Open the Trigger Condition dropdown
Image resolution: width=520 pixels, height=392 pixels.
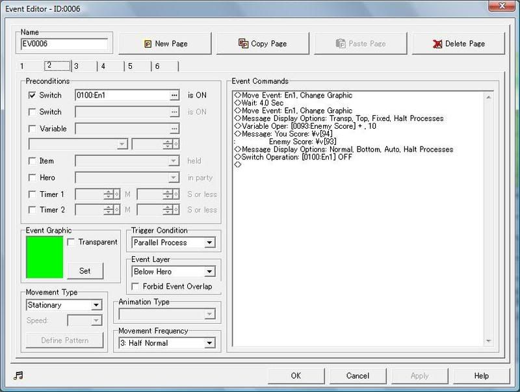174,242
